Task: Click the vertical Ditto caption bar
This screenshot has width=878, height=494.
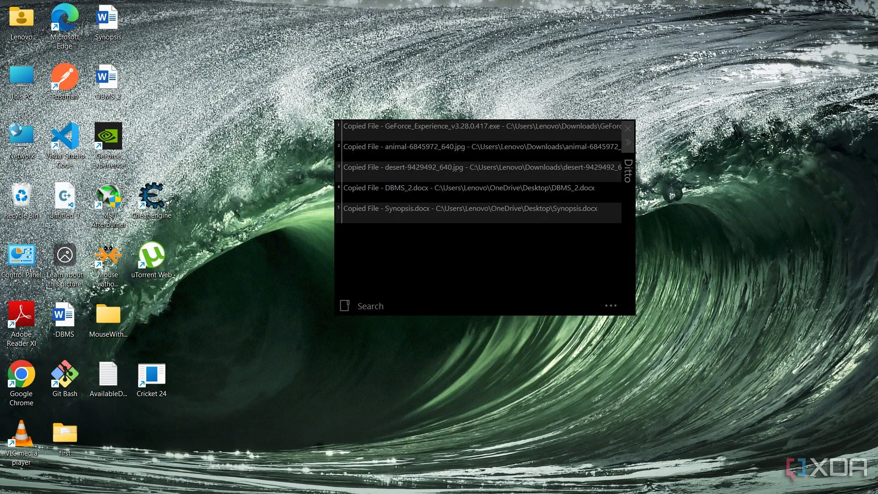Action: [628, 171]
